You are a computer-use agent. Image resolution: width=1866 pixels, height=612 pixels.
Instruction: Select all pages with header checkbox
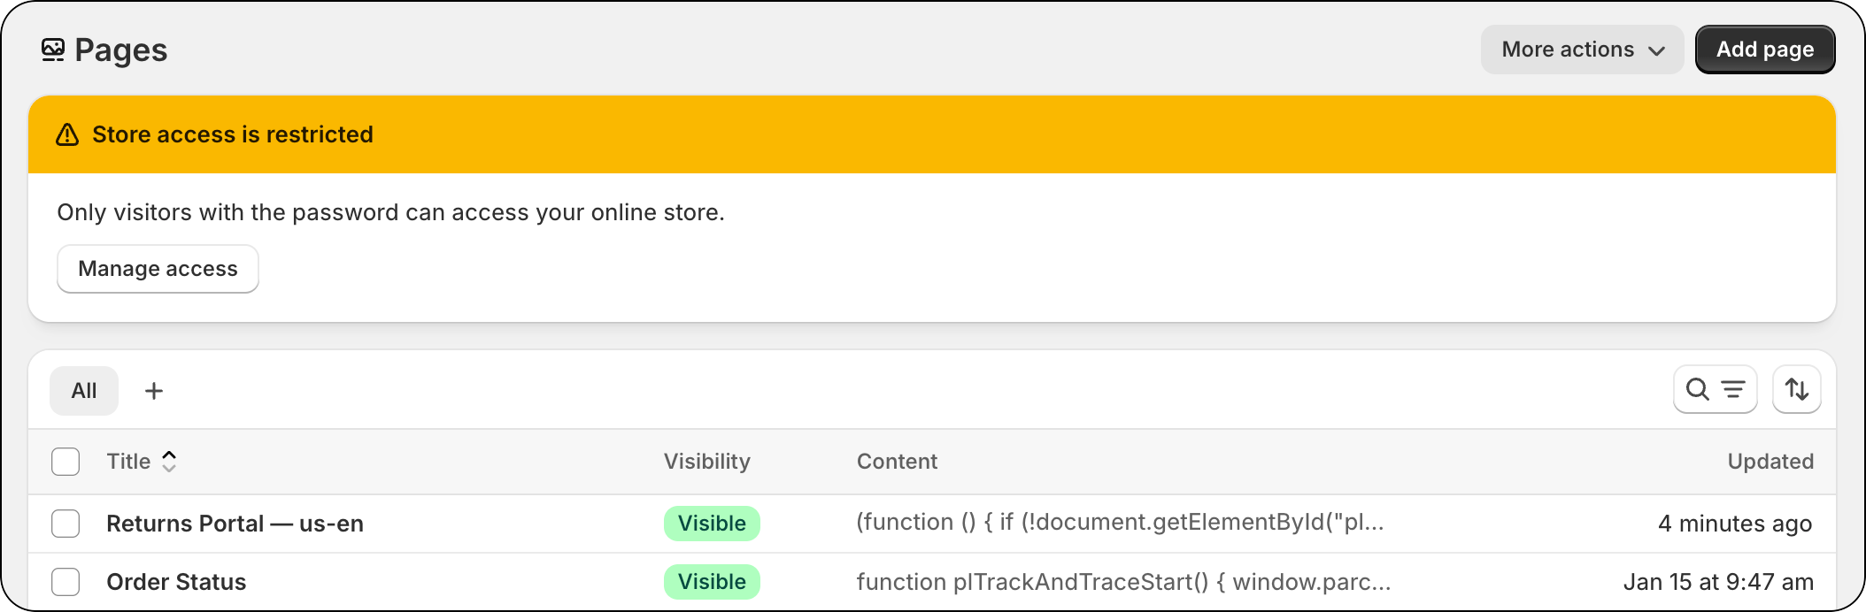66,461
